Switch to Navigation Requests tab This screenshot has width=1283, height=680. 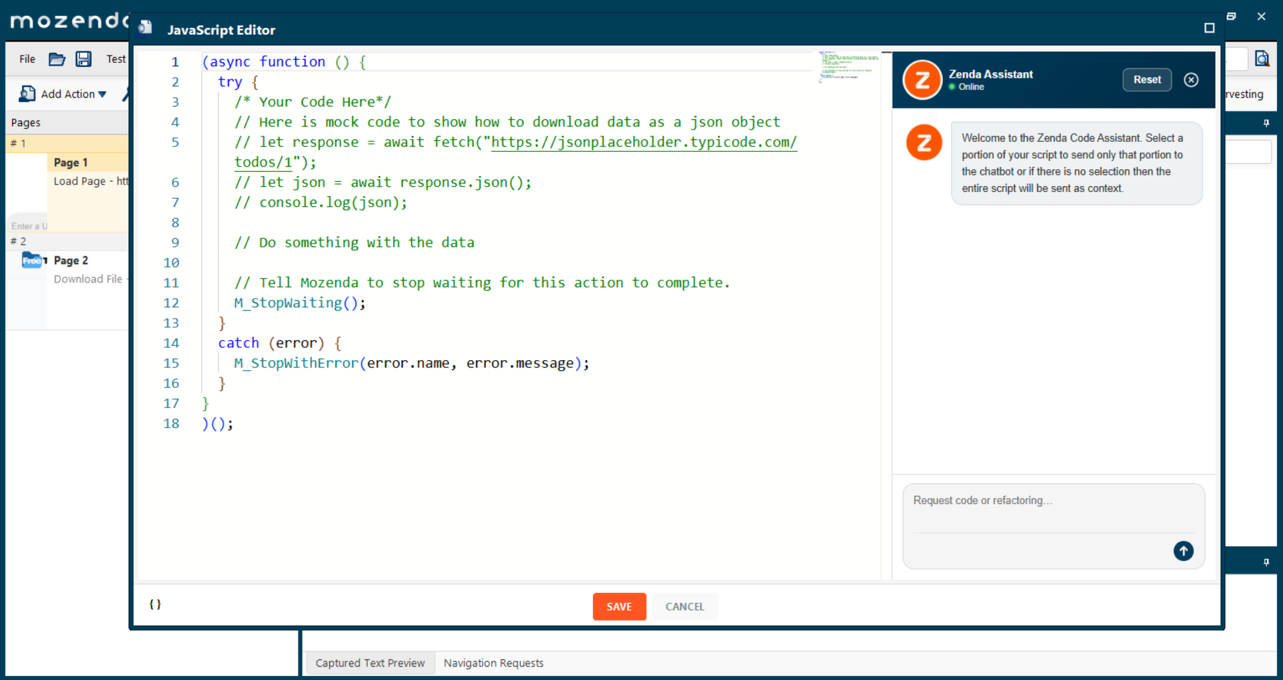pyautogui.click(x=493, y=663)
